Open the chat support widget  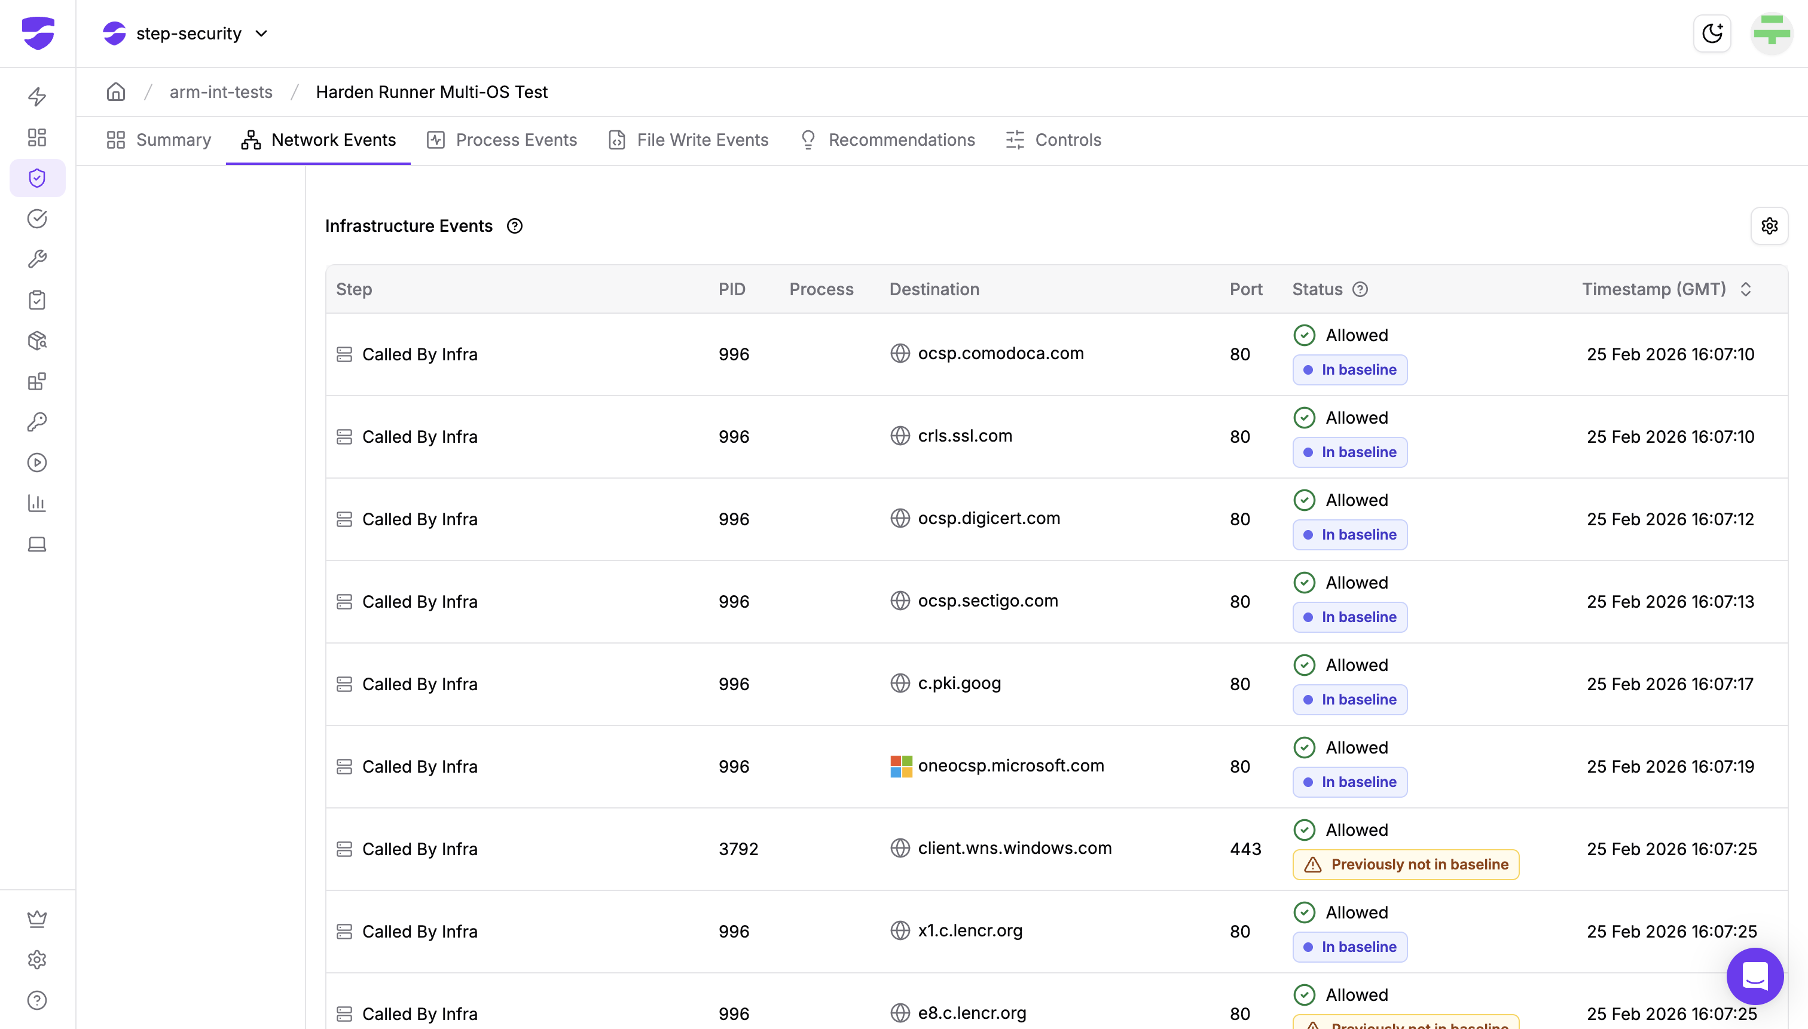1755,976
